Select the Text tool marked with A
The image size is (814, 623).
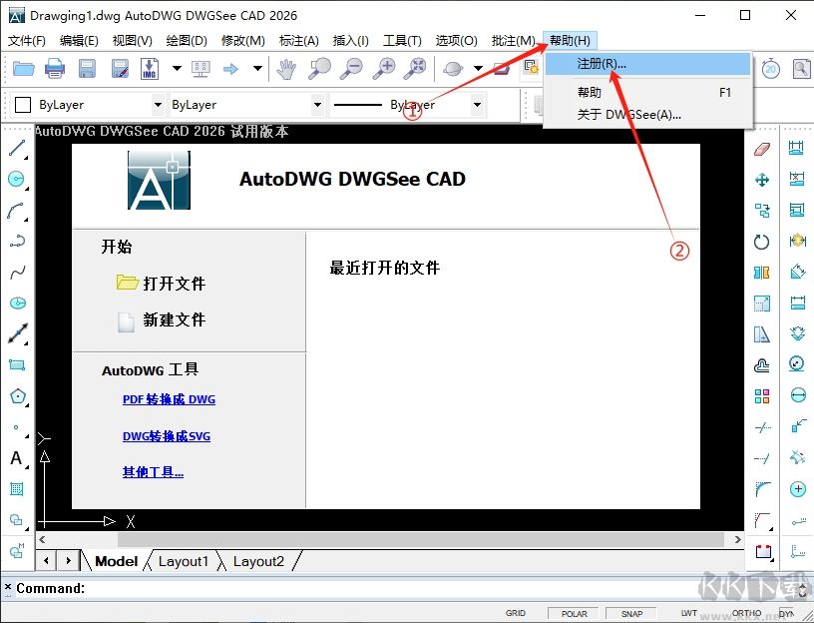pyautogui.click(x=15, y=459)
